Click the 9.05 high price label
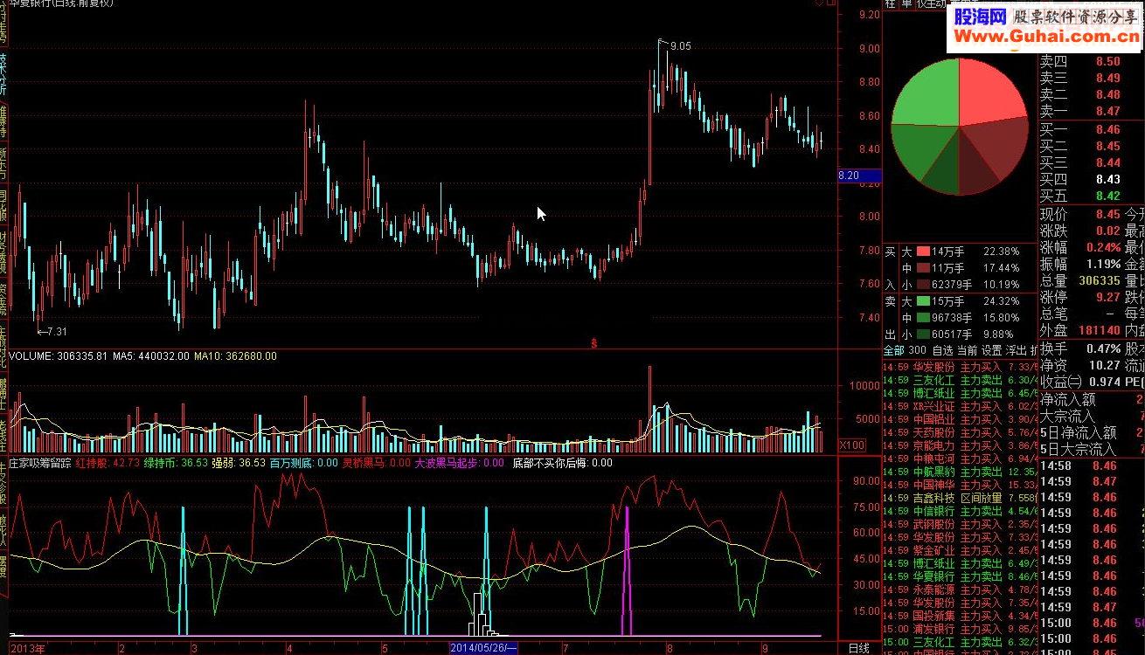Screen dimensions: 1145x655 (x=680, y=46)
